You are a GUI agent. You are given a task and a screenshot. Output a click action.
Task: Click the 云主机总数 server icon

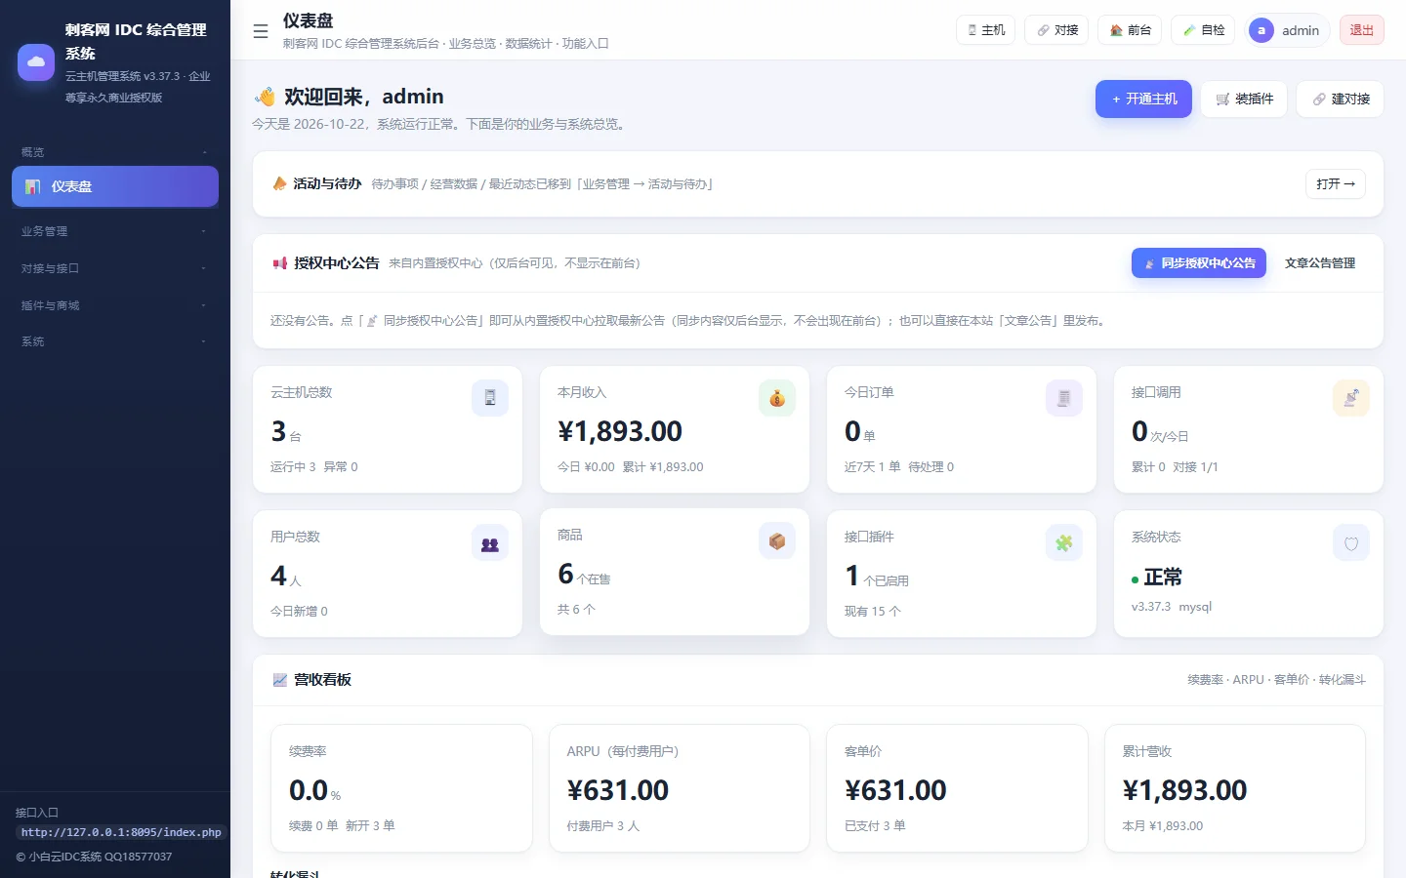pyautogui.click(x=490, y=398)
